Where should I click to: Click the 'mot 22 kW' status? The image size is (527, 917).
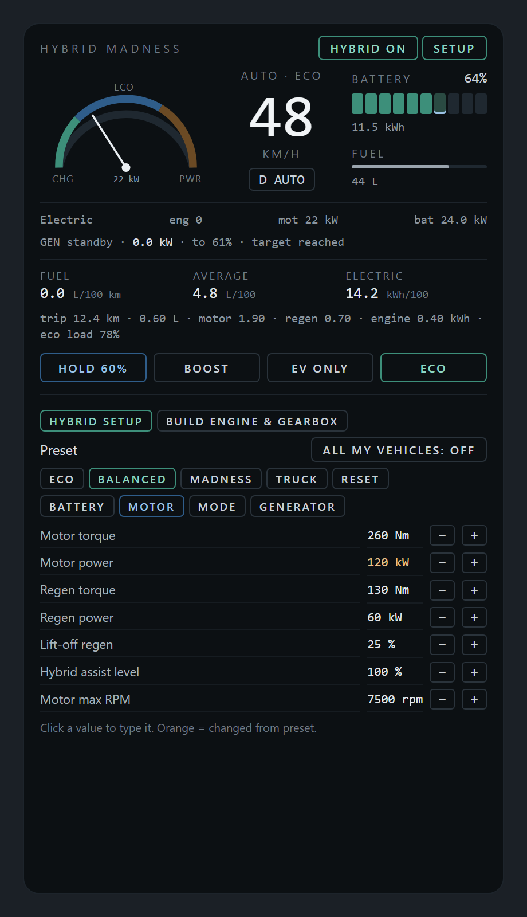pos(308,220)
